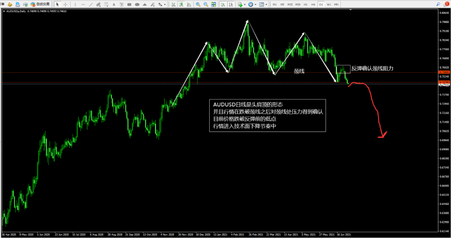Open the search magnifier icon
This screenshot has height=238, width=451.
point(438,4)
